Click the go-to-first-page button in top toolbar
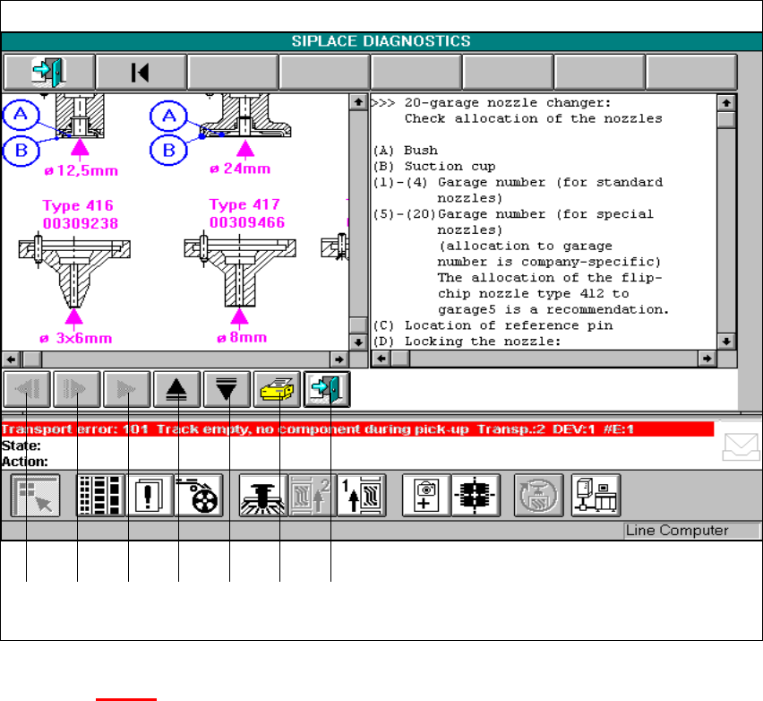Viewport: 763px width, 701px height. point(141,72)
